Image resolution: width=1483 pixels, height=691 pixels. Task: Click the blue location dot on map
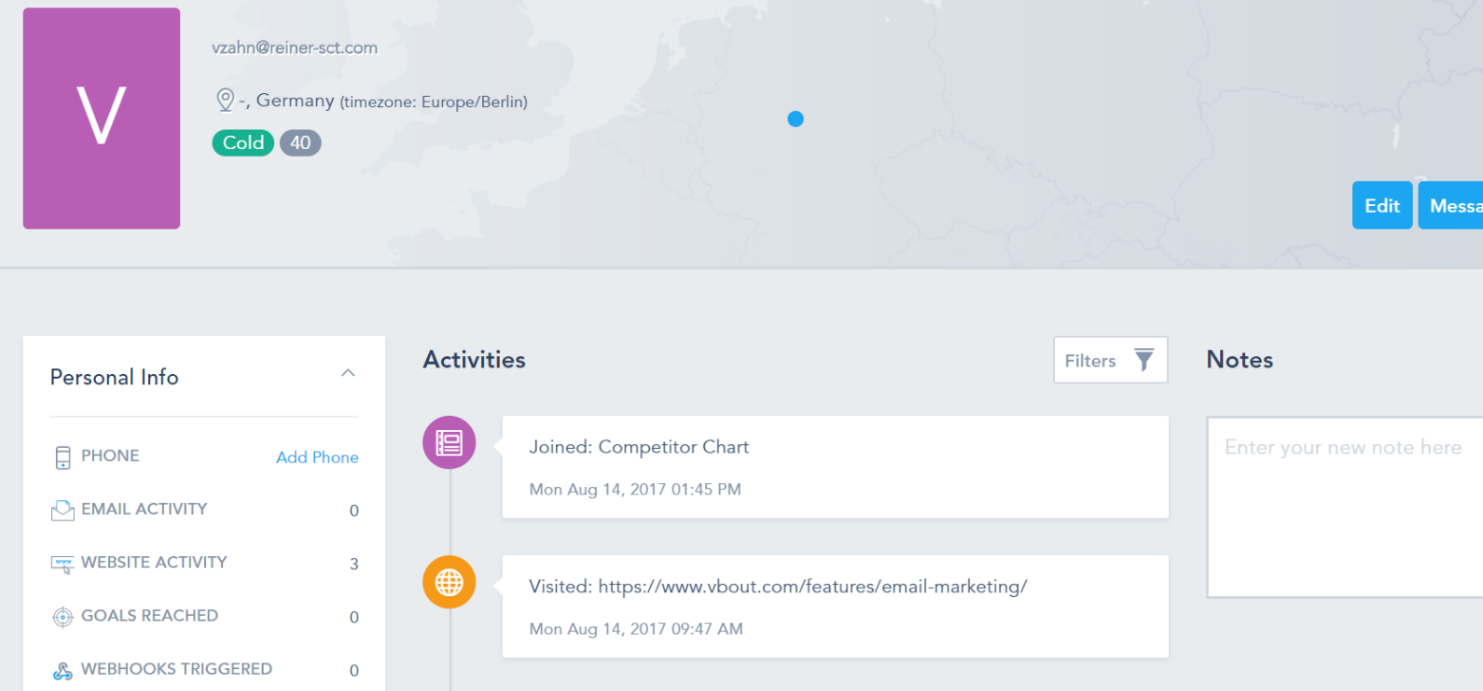[795, 119]
